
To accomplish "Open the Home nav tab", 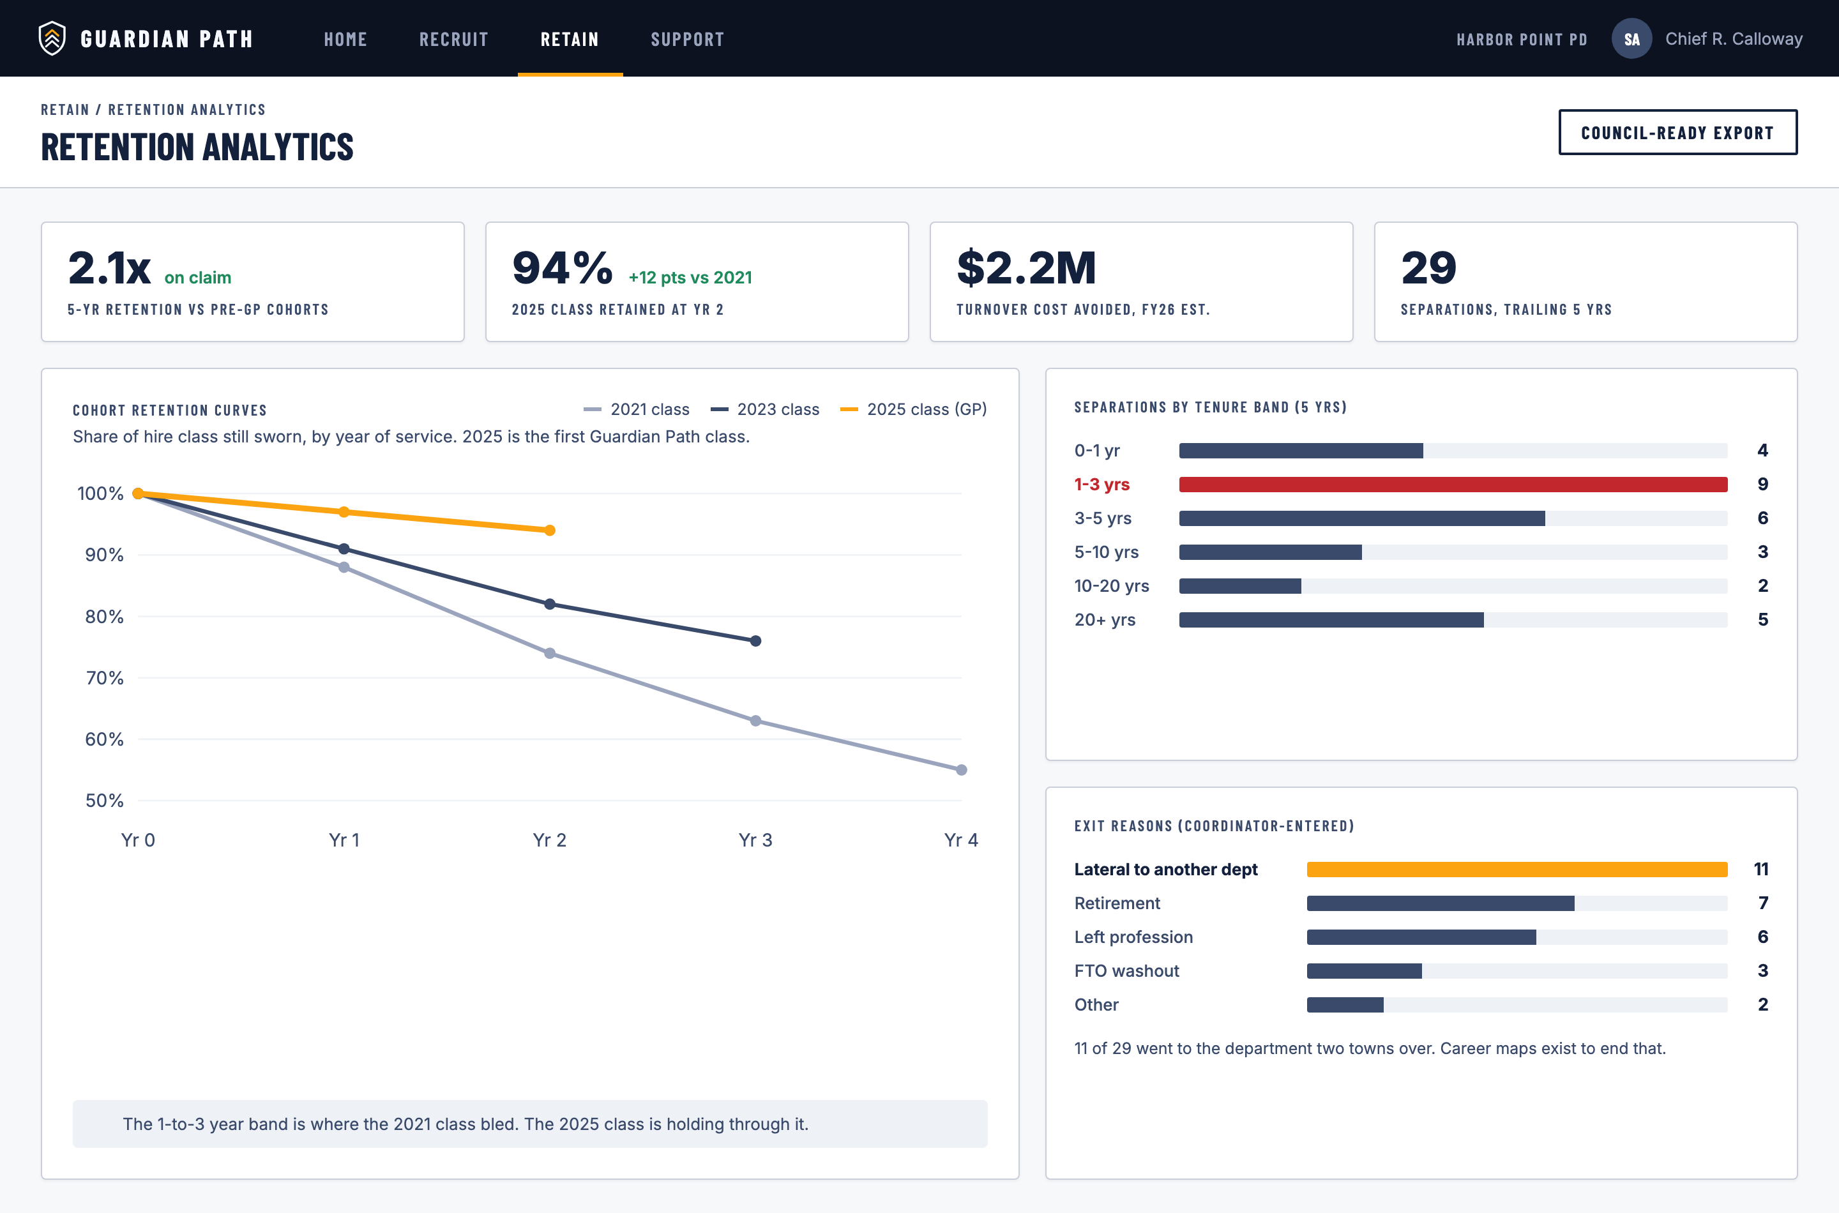I will pyautogui.click(x=345, y=39).
